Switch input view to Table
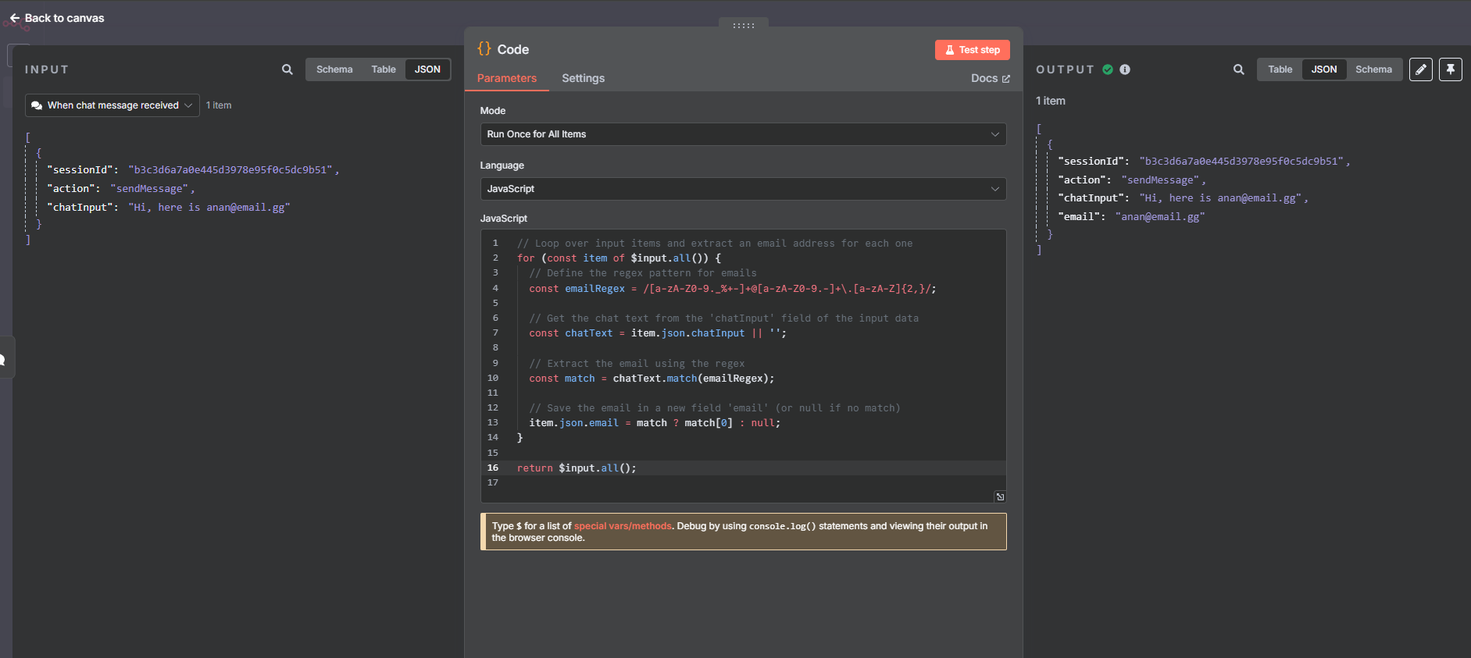This screenshot has width=1471, height=658. point(384,69)
